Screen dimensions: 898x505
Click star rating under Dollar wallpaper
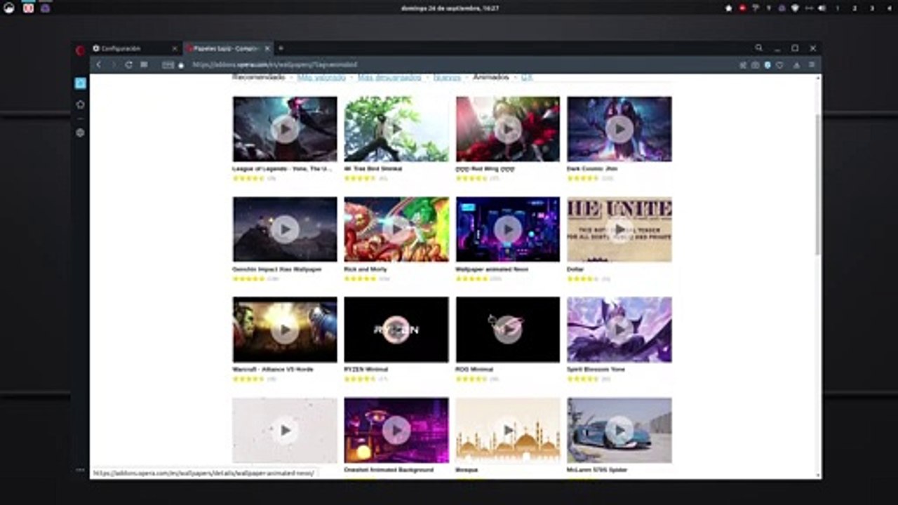click(x=583, y=278)
